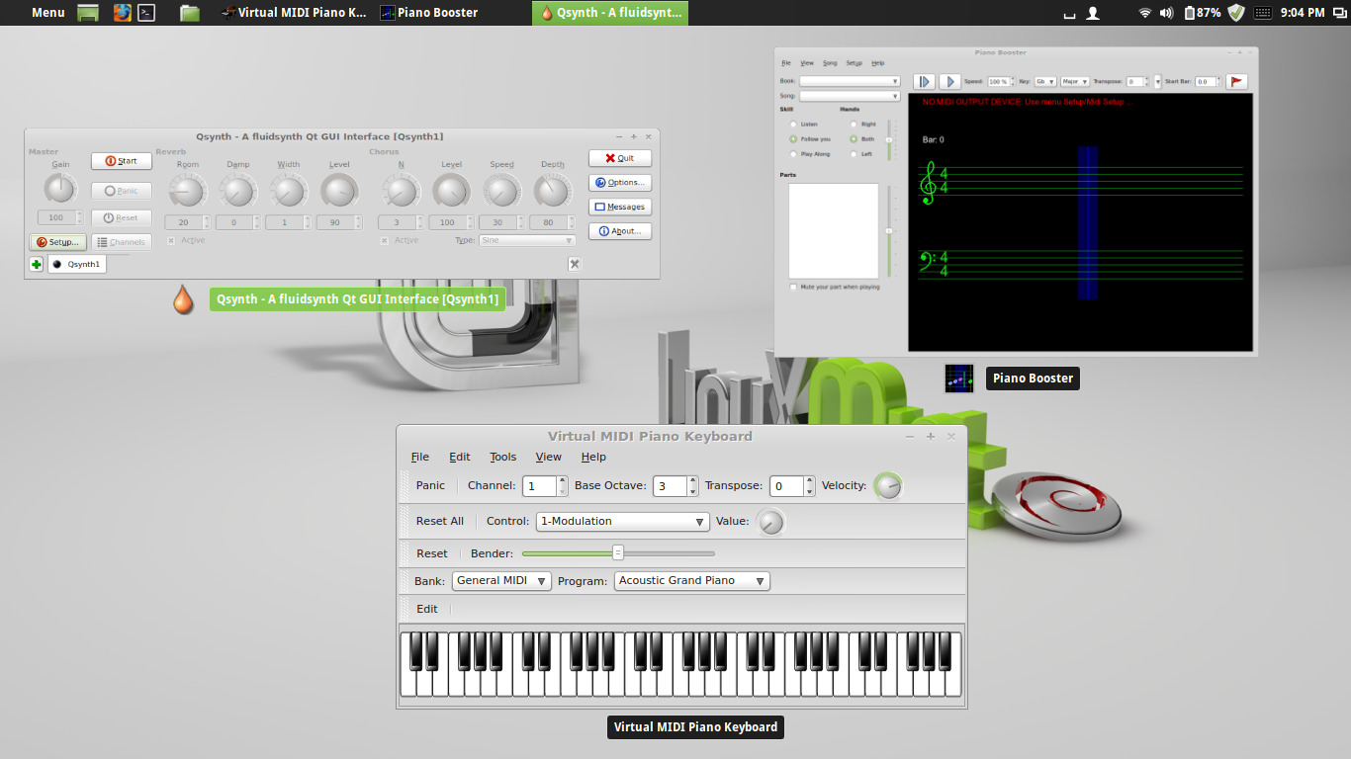
Task: Open View menu in Virtual MIDI Piano Keyboard
Action: click(x=549, y=457)
